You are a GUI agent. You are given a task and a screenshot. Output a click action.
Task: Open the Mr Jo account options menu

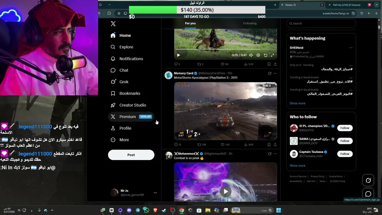[155, 193]
